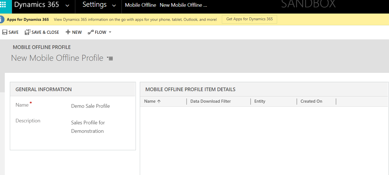Select the New Mobile Offline breadcrumb item
This screenshot has width=389, height=175.
pos(183,5)
